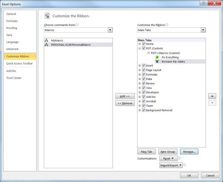Uncheck the Data tab checkbox
The width and height of the screenshot is (223, 182).
pos(144,79)
